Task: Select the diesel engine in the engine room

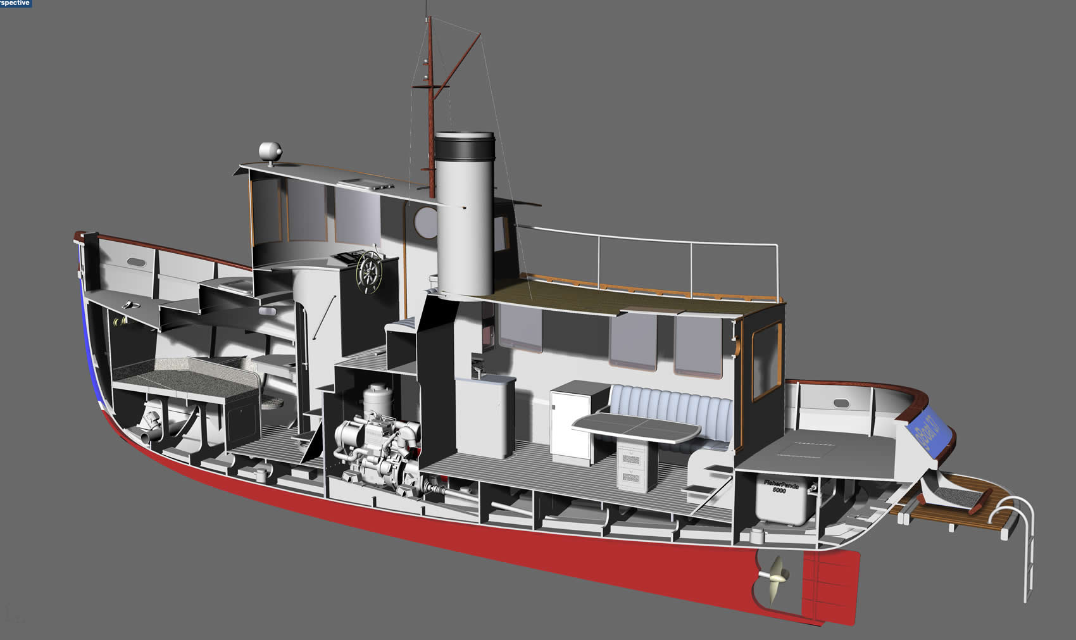Action: 377,446
